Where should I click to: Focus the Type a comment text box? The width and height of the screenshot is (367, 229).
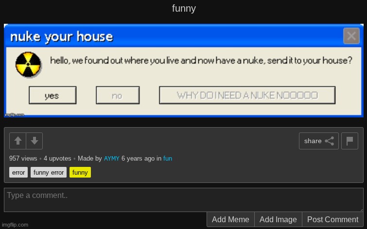point(183,199)
